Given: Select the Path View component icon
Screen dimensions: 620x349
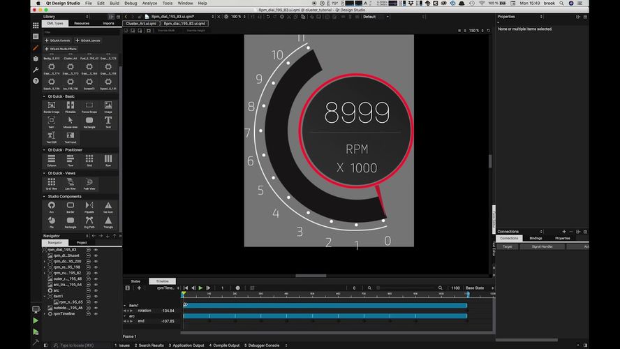Looking at the screenshot, I should 89,183.
